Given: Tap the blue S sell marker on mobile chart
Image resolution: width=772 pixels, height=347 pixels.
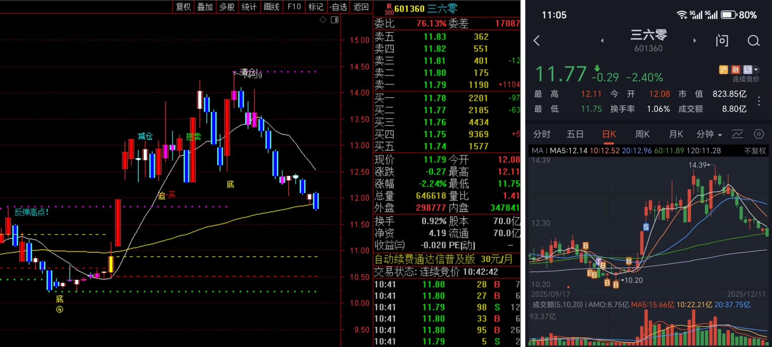Looking at the screenshot, I should pos(646,227).
